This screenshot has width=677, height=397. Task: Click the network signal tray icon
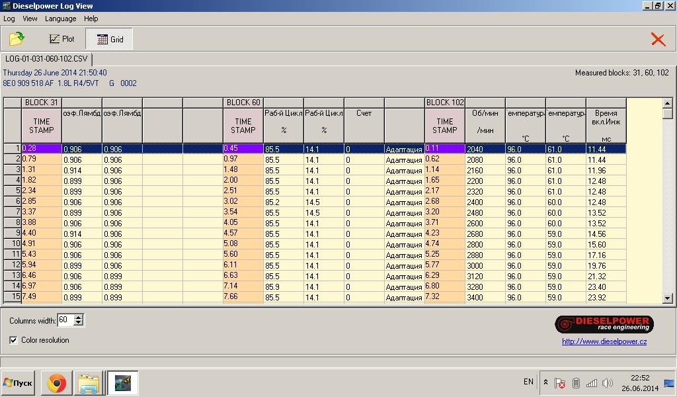click(592, 382)
